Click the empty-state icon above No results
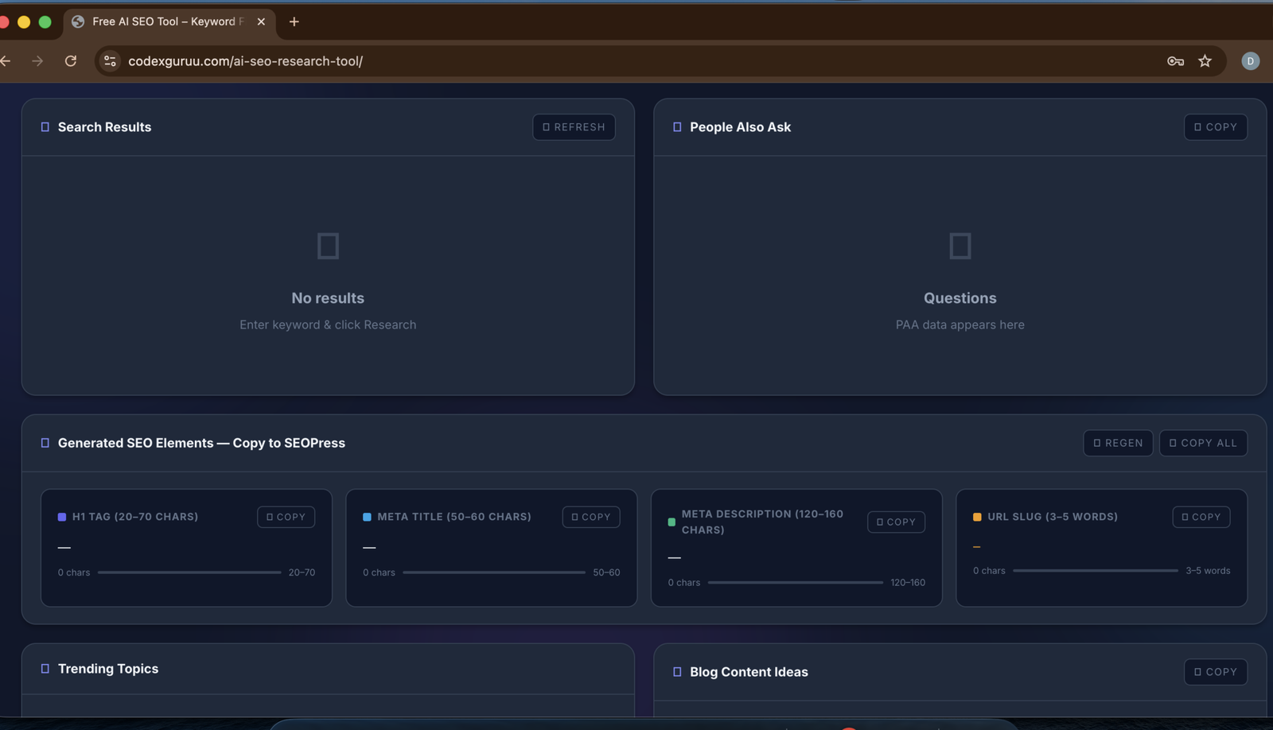The image size is (1273, 730). tap(328, 246)
